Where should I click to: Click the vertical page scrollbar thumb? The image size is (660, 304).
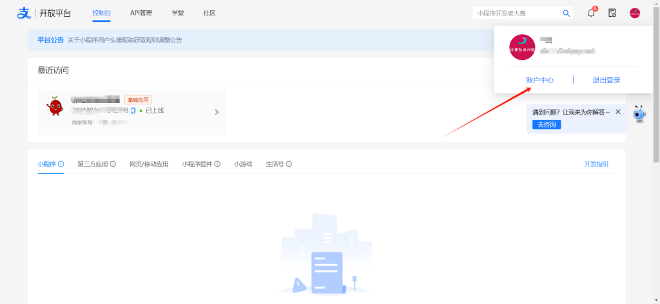coord(656,84)
